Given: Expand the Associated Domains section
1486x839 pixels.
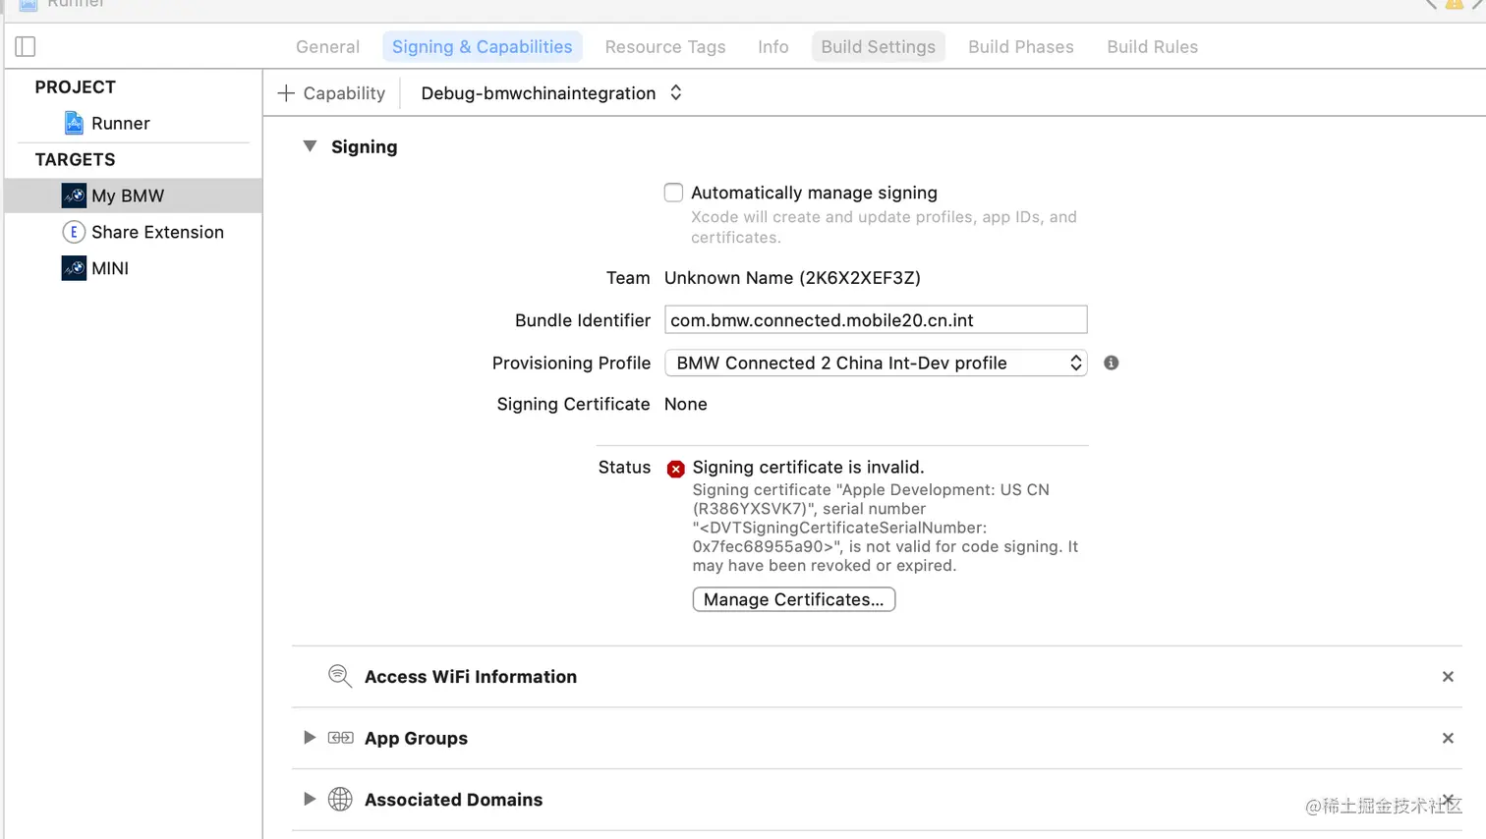Looking at the screenshot, I should click(x=310, y=800).
